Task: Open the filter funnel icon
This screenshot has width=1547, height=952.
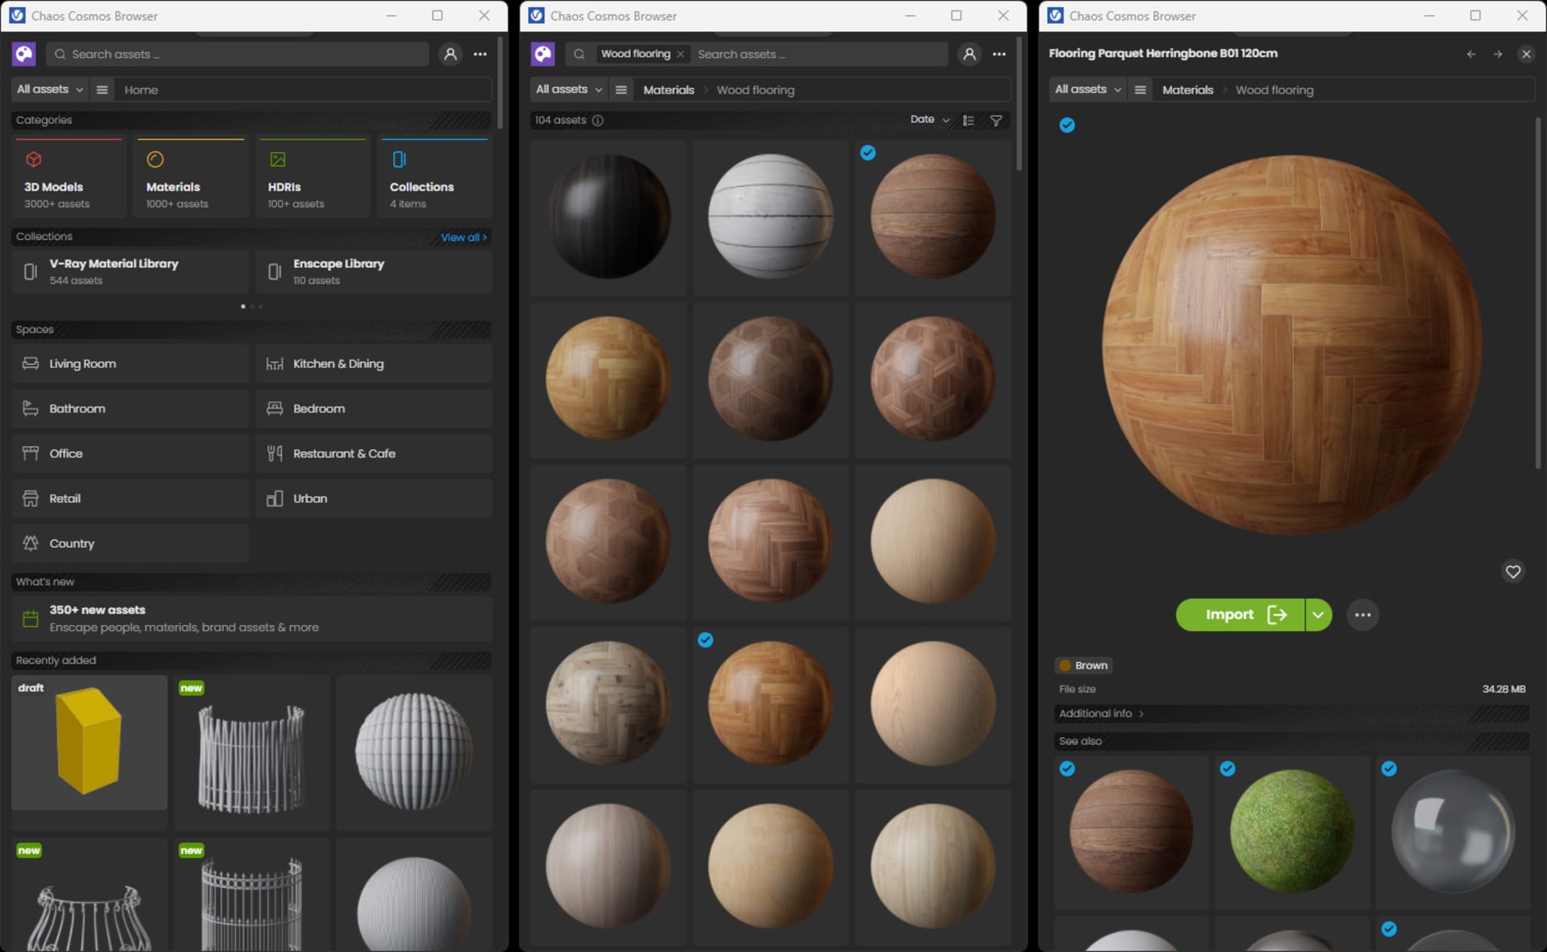Action: tap(997, 120)
